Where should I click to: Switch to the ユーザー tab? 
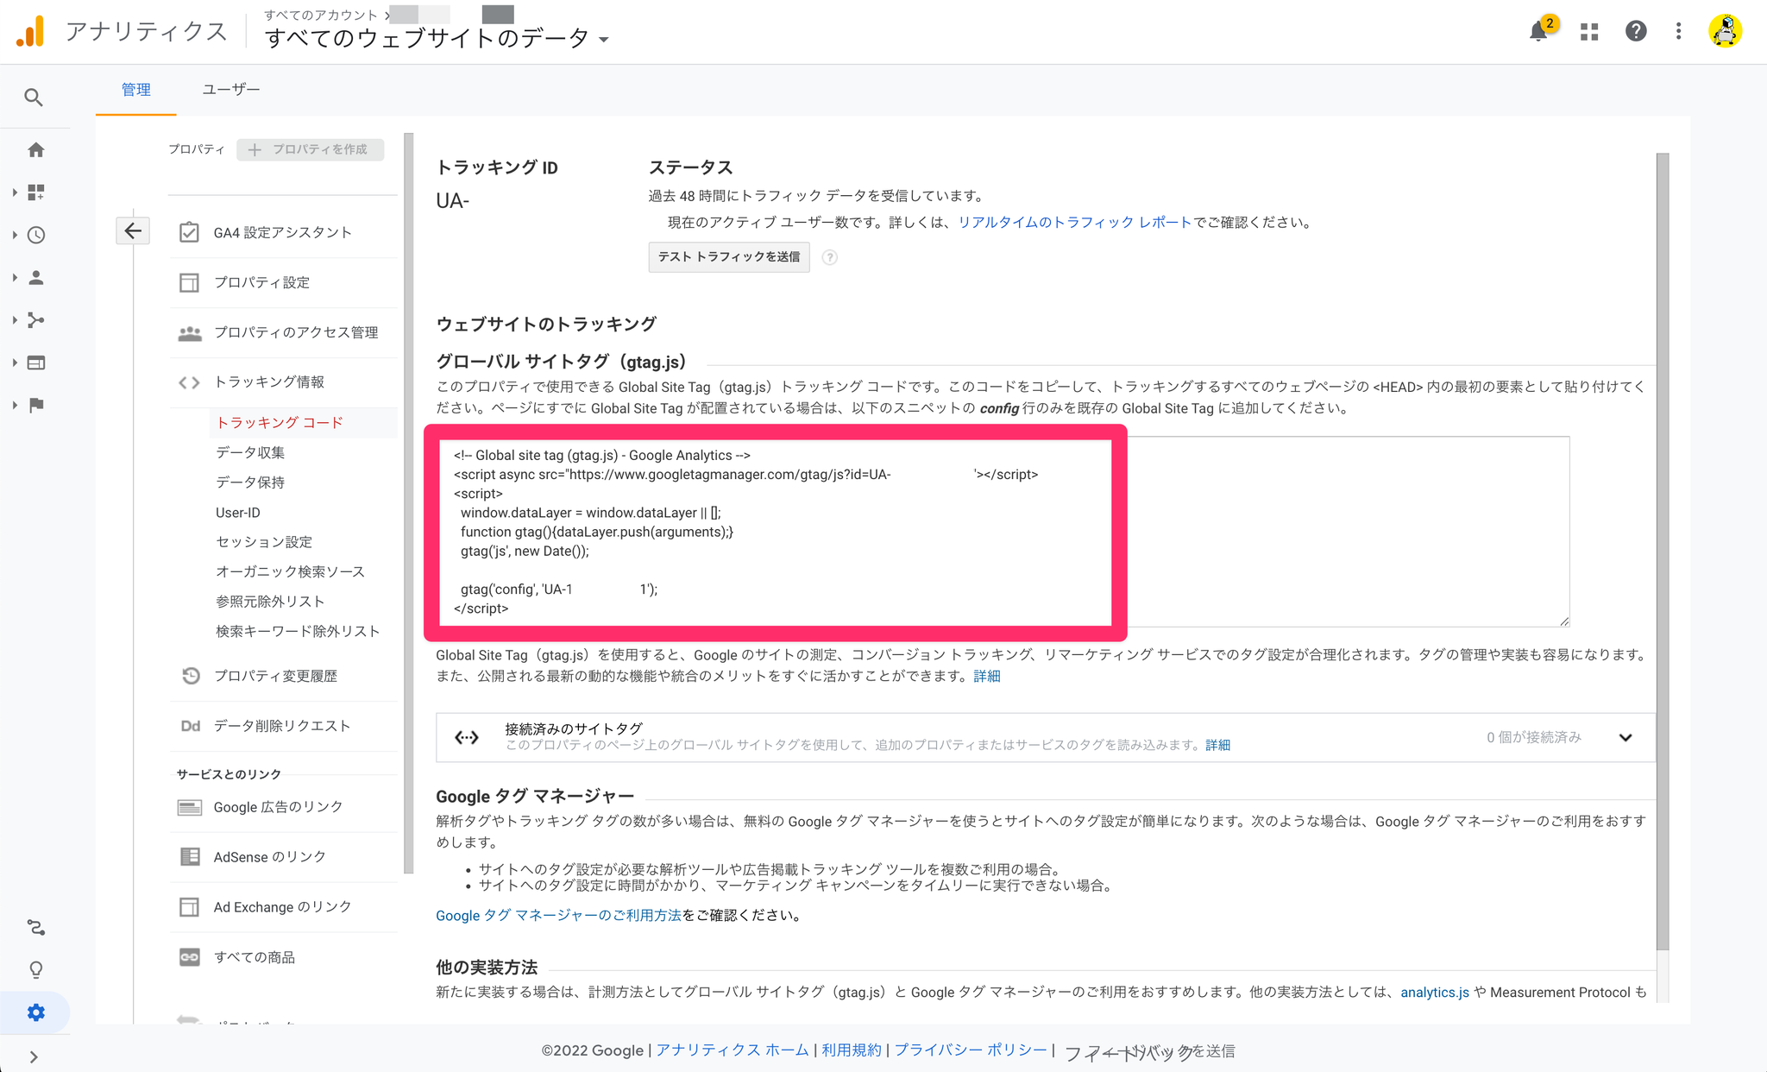(230, 90)
